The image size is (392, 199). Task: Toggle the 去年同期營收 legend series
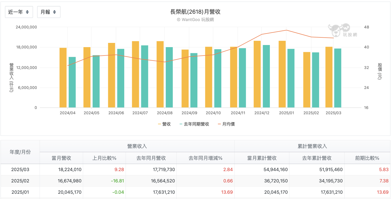point(194,124)
